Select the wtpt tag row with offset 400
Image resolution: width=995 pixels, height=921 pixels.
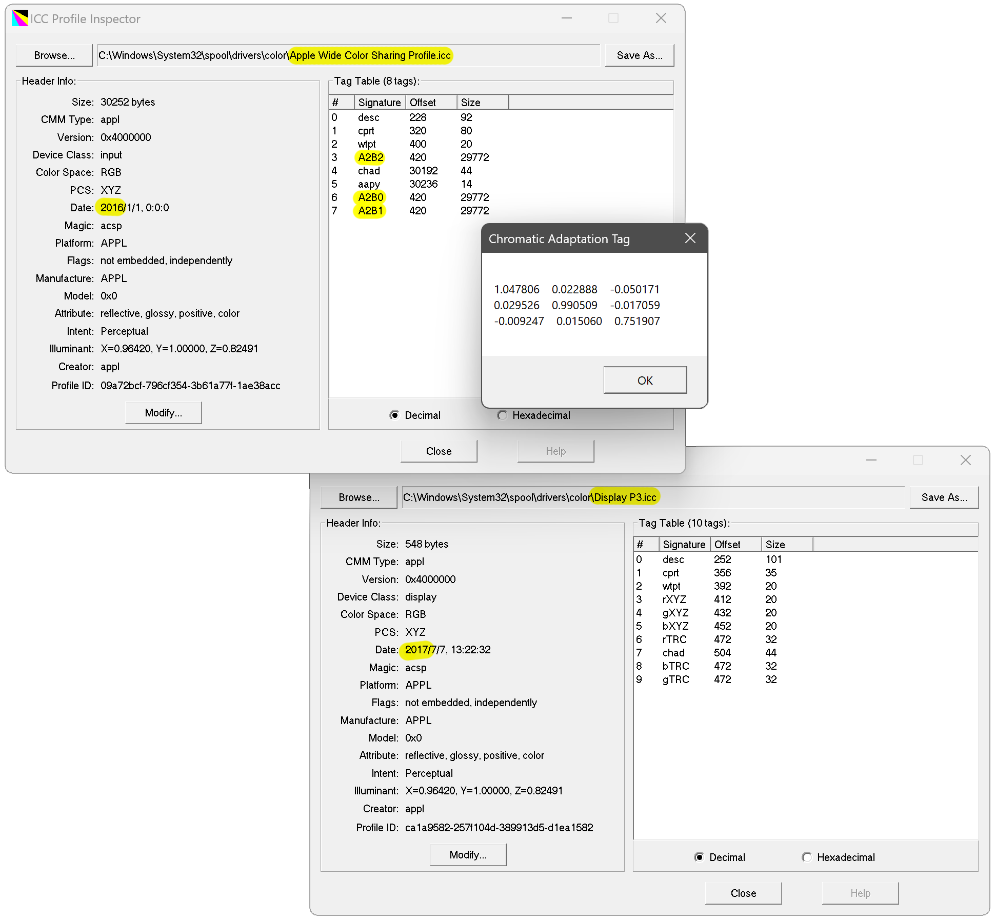[x=501, y=144]
